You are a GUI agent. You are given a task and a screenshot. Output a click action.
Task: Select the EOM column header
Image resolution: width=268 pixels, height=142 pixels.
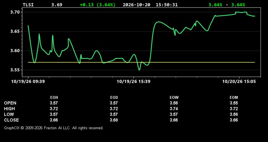pos(234,98)
